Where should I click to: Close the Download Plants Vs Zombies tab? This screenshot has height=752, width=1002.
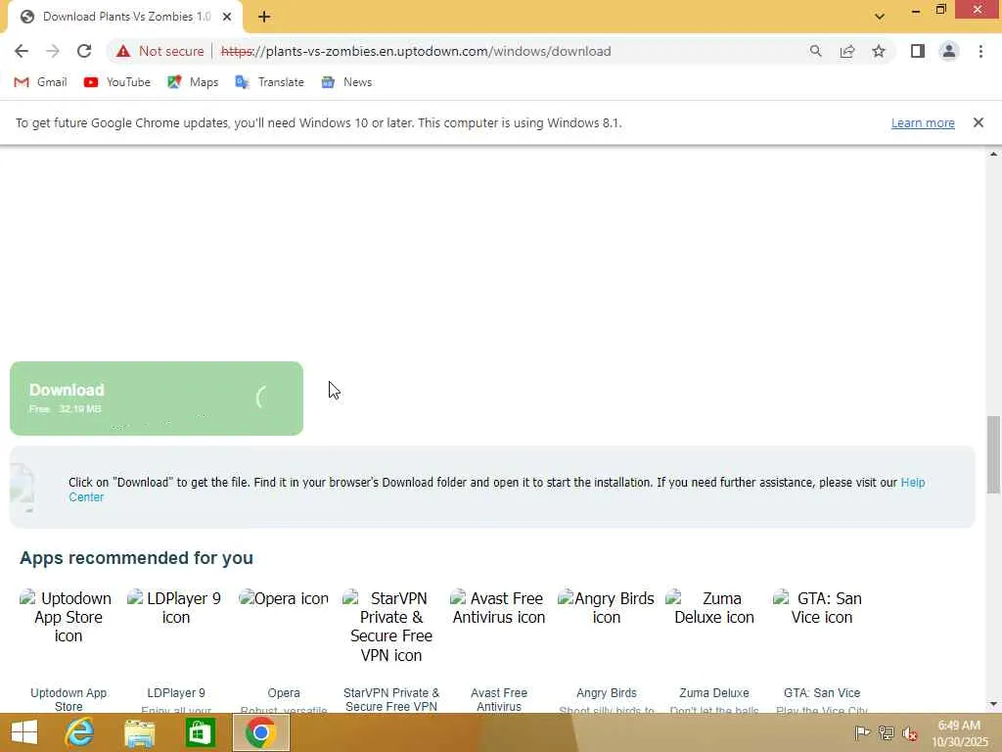[x=227, y=17]
